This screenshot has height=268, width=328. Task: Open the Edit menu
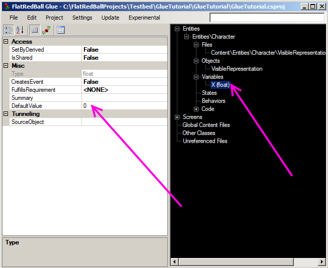click(32, 18)
